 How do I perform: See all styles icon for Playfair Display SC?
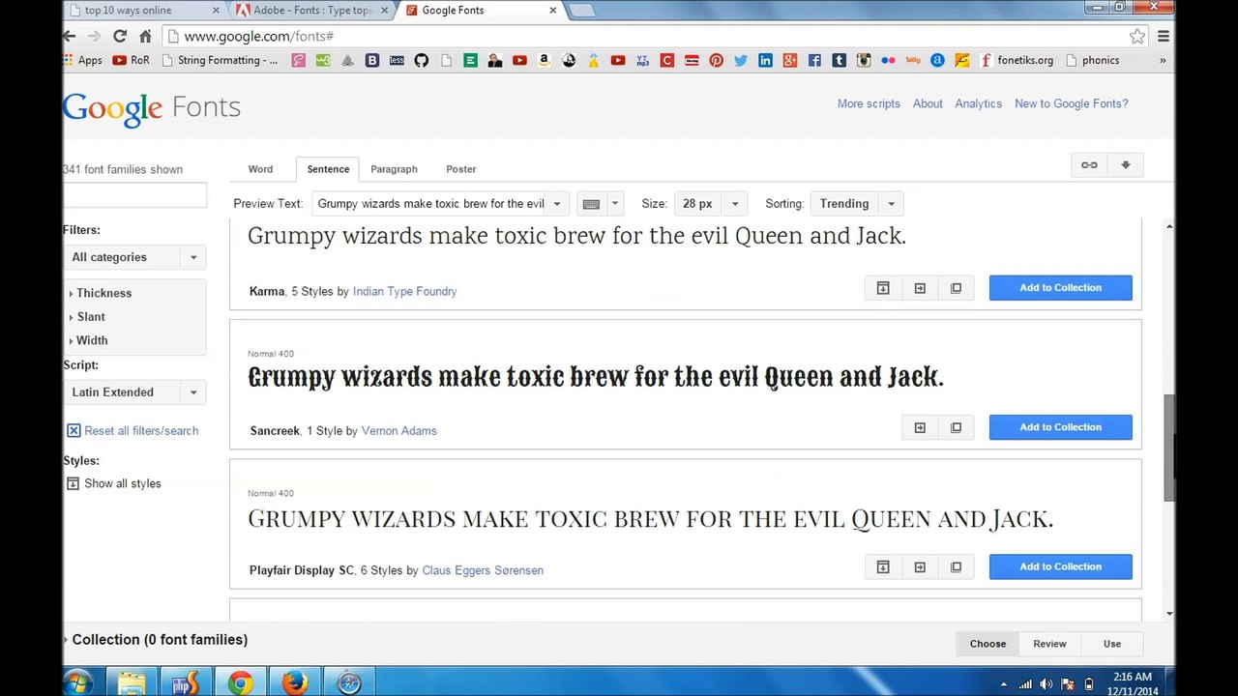click(957, 566)
